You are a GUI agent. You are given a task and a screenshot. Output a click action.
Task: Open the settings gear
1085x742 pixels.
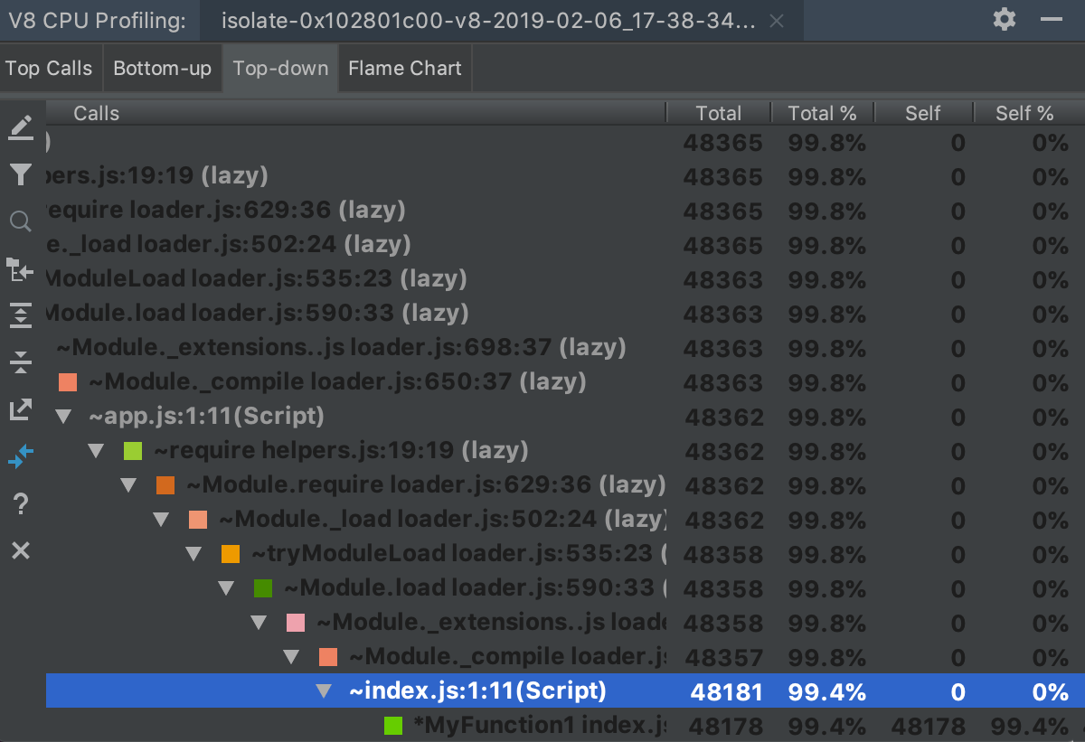pos(1004,18)
